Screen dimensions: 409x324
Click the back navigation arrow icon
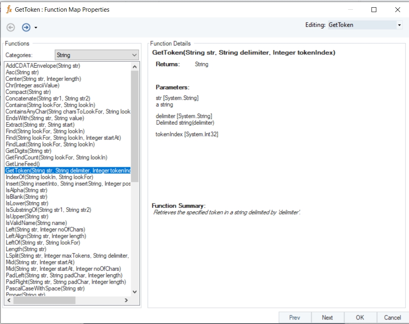[11, 27]
